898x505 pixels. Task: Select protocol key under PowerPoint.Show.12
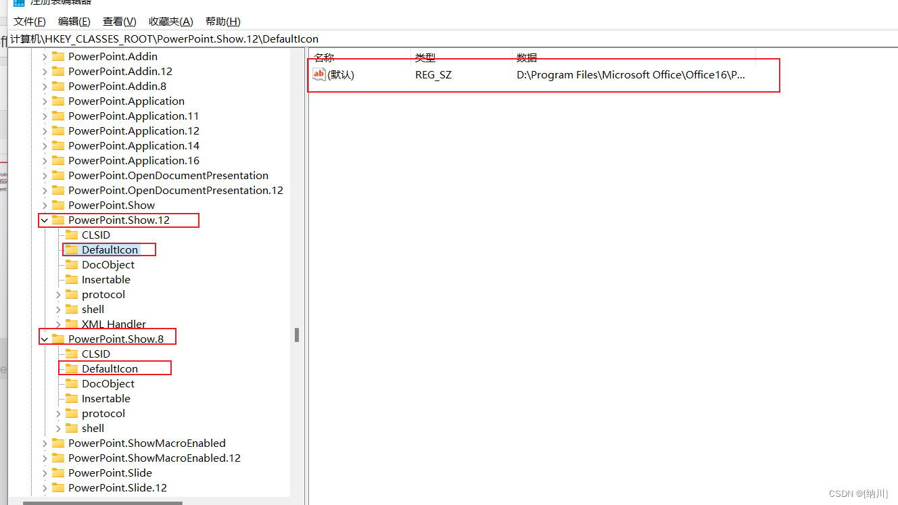click(103, 295)
